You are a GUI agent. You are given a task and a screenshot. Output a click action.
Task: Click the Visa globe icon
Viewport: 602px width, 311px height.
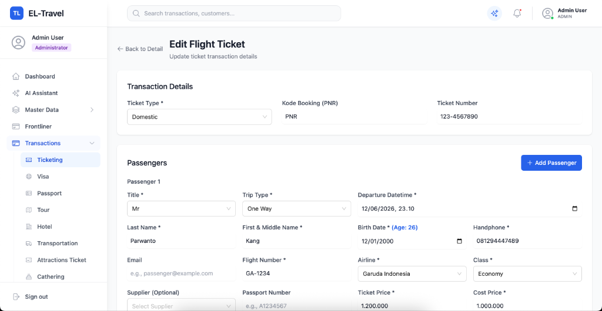[28, 177]
